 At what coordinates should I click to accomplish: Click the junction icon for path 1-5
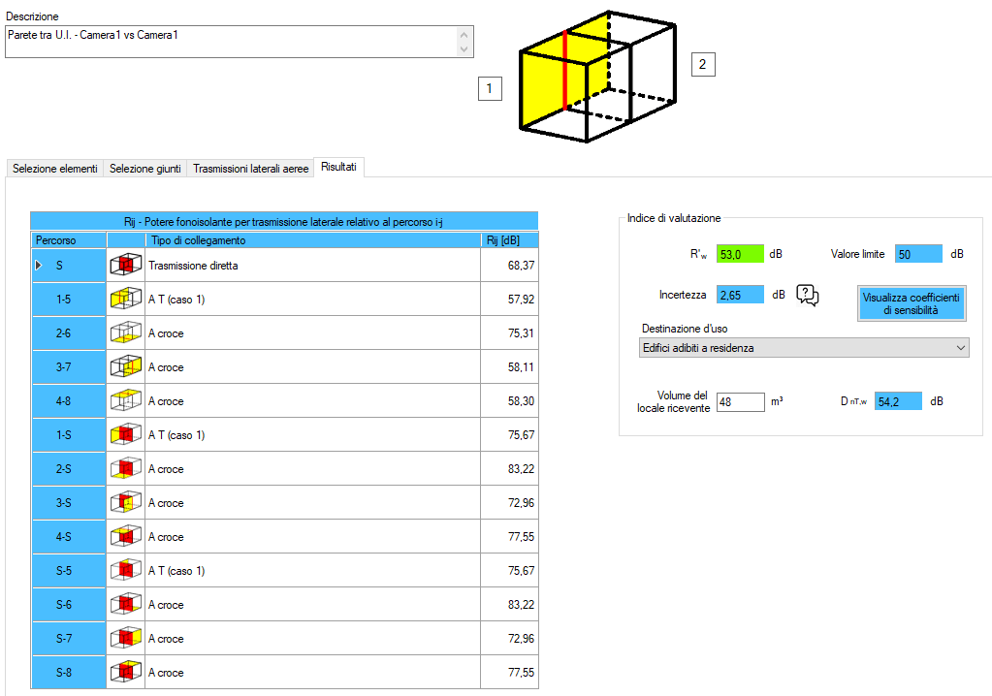point(125,300)
